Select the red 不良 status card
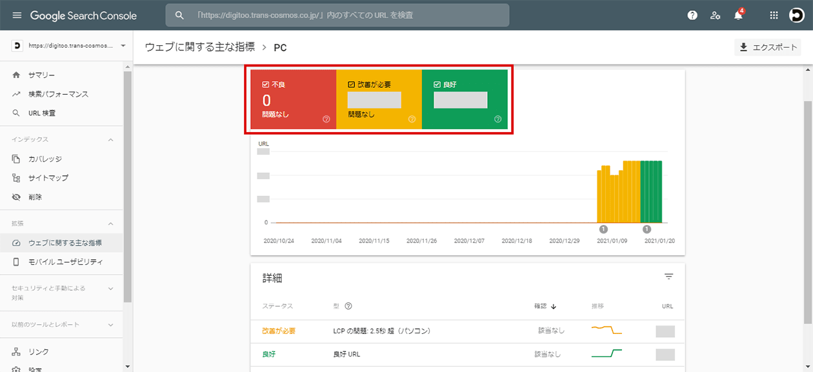The width and height of the screenshot is (813, 372). point(294,99)
